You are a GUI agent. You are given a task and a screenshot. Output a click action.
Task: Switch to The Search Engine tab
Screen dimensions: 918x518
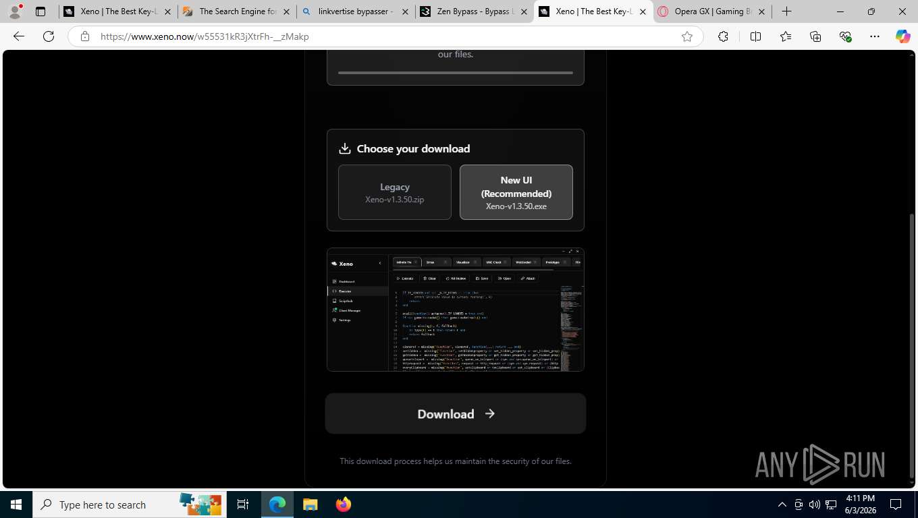tap(237, 11)
